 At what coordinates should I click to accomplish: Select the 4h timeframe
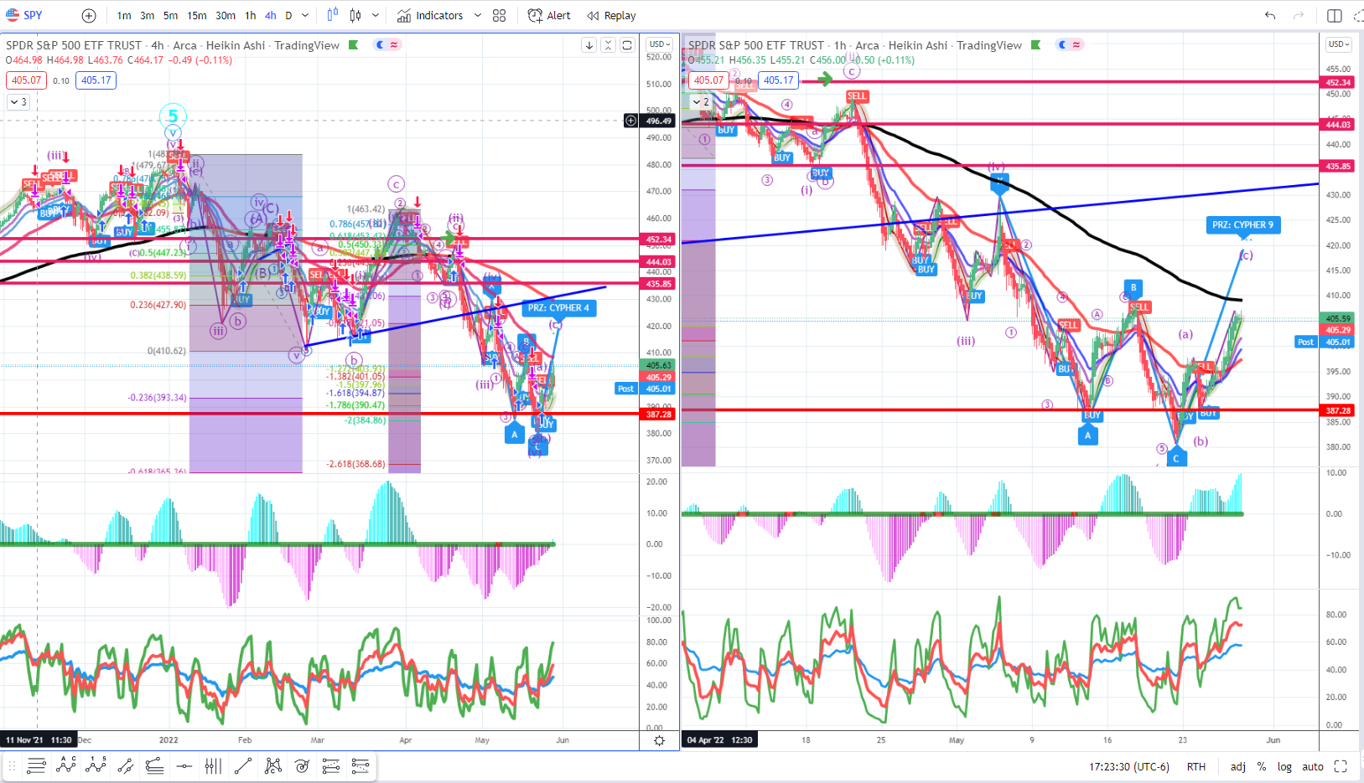tap(271, 15)
